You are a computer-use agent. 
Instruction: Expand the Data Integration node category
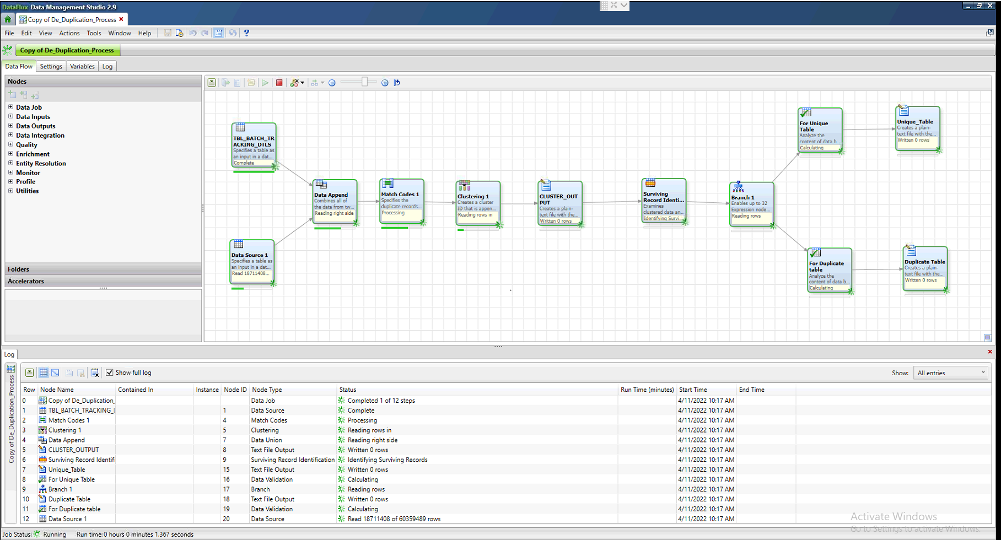(x=10, y=135)
